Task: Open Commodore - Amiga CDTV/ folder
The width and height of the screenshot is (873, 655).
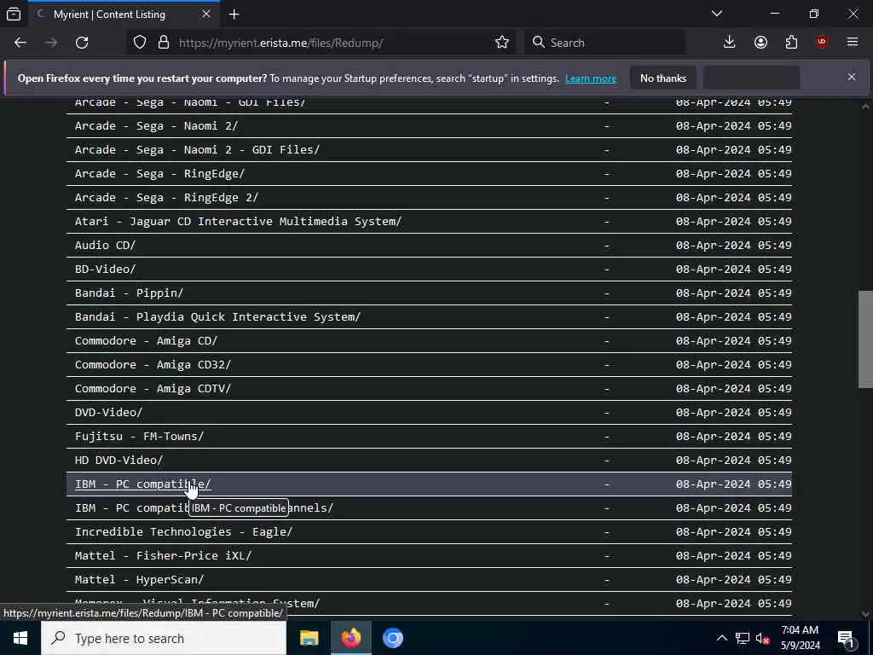Action: point(153,389)
